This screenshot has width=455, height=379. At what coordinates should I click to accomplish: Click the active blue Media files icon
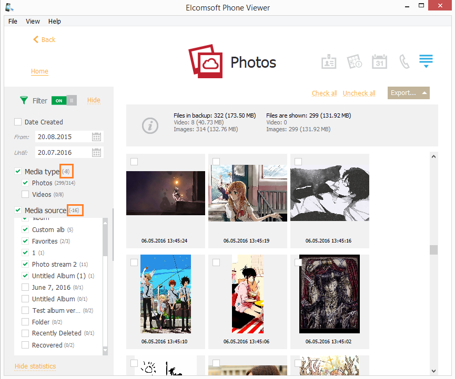pos(426,61)
